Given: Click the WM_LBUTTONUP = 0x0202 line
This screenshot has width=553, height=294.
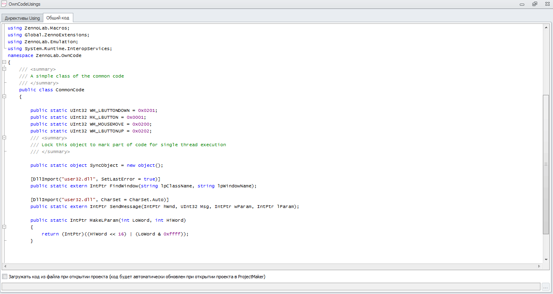Looking at the screenshot, I should tap(91, 131).
